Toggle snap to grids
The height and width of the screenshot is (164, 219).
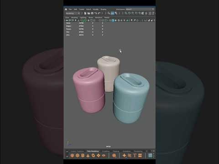pyautogui.click(x=125, y=13)
